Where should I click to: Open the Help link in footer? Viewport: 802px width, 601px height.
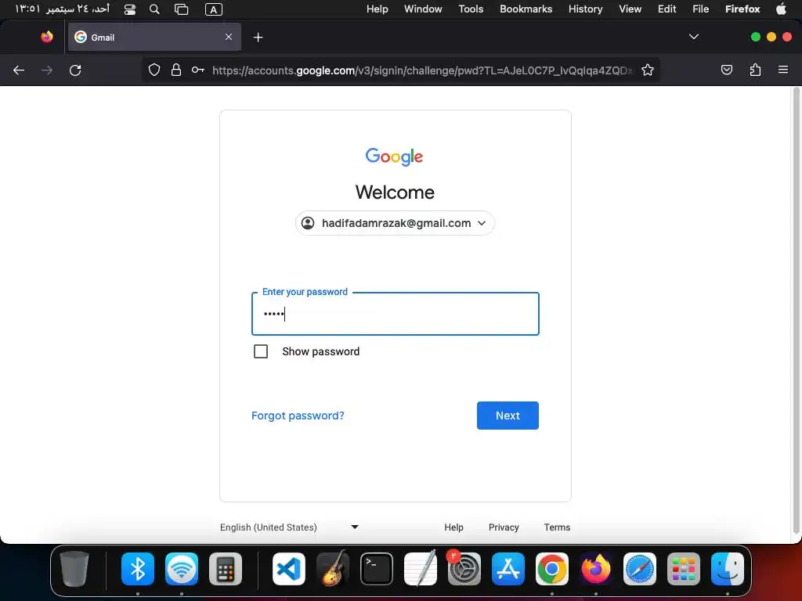tap(453, 527)
